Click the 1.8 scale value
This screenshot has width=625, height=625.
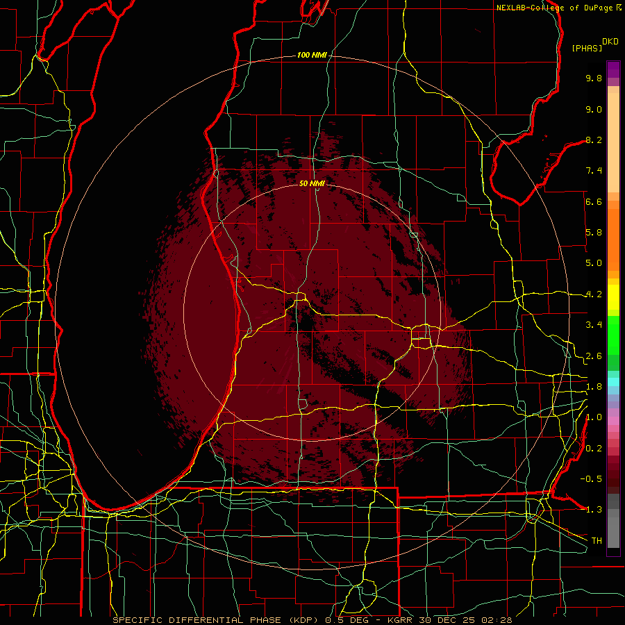click(594, 387)
